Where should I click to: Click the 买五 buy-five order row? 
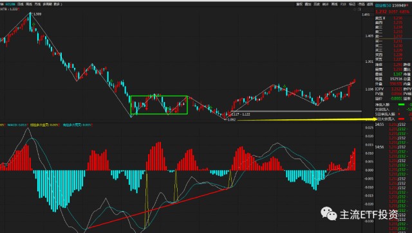[x=393, y=60]
